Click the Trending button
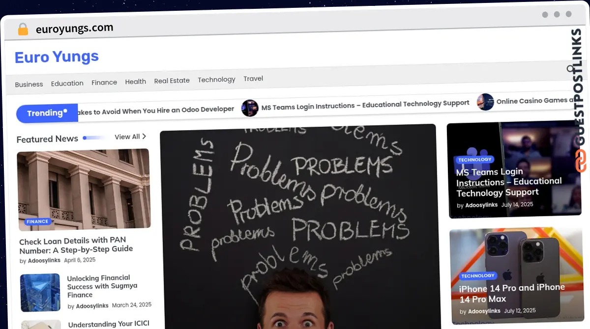 (47, 113)
